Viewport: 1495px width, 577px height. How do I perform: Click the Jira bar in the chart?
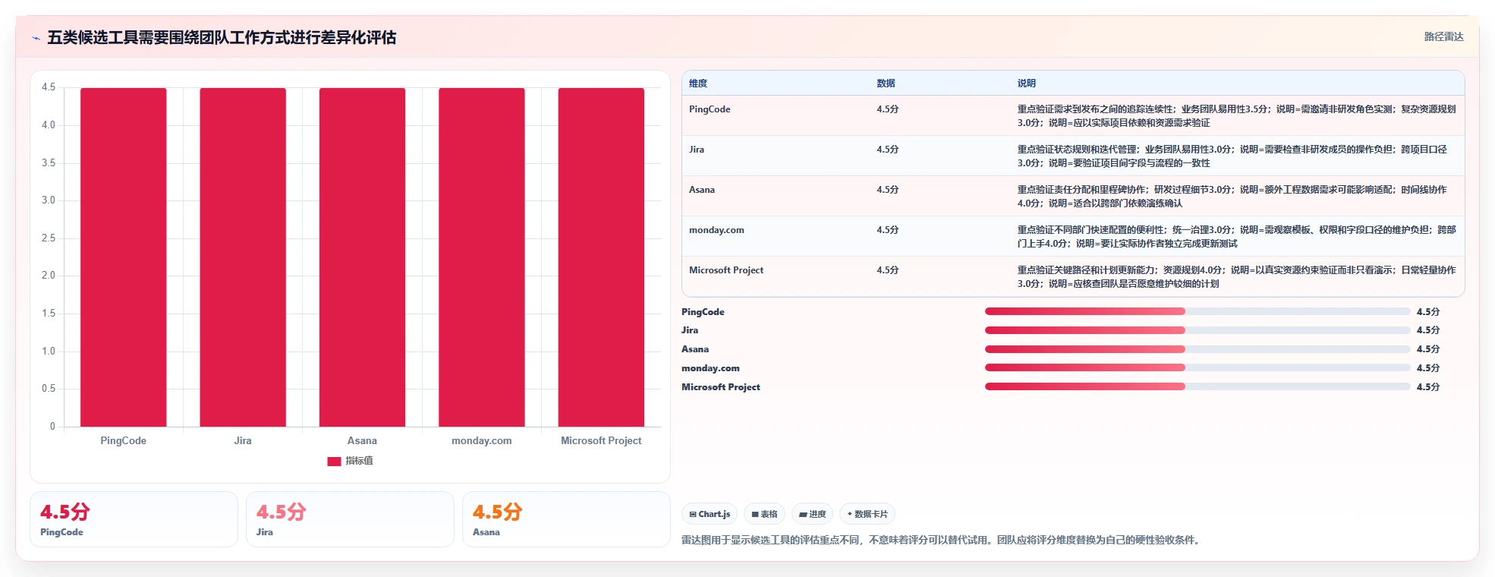[243, 257]
